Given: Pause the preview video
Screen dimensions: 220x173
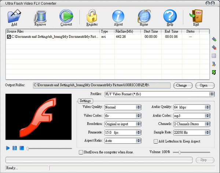Looking at the screenshot, I should coord(15,148).
